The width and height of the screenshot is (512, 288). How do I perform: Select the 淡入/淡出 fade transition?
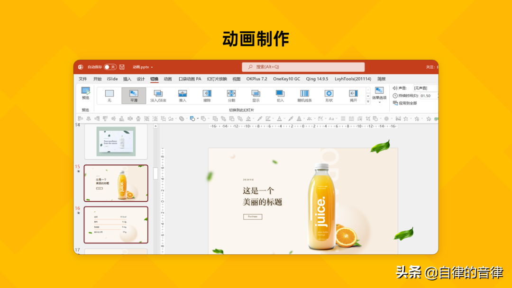coord(158,96)
